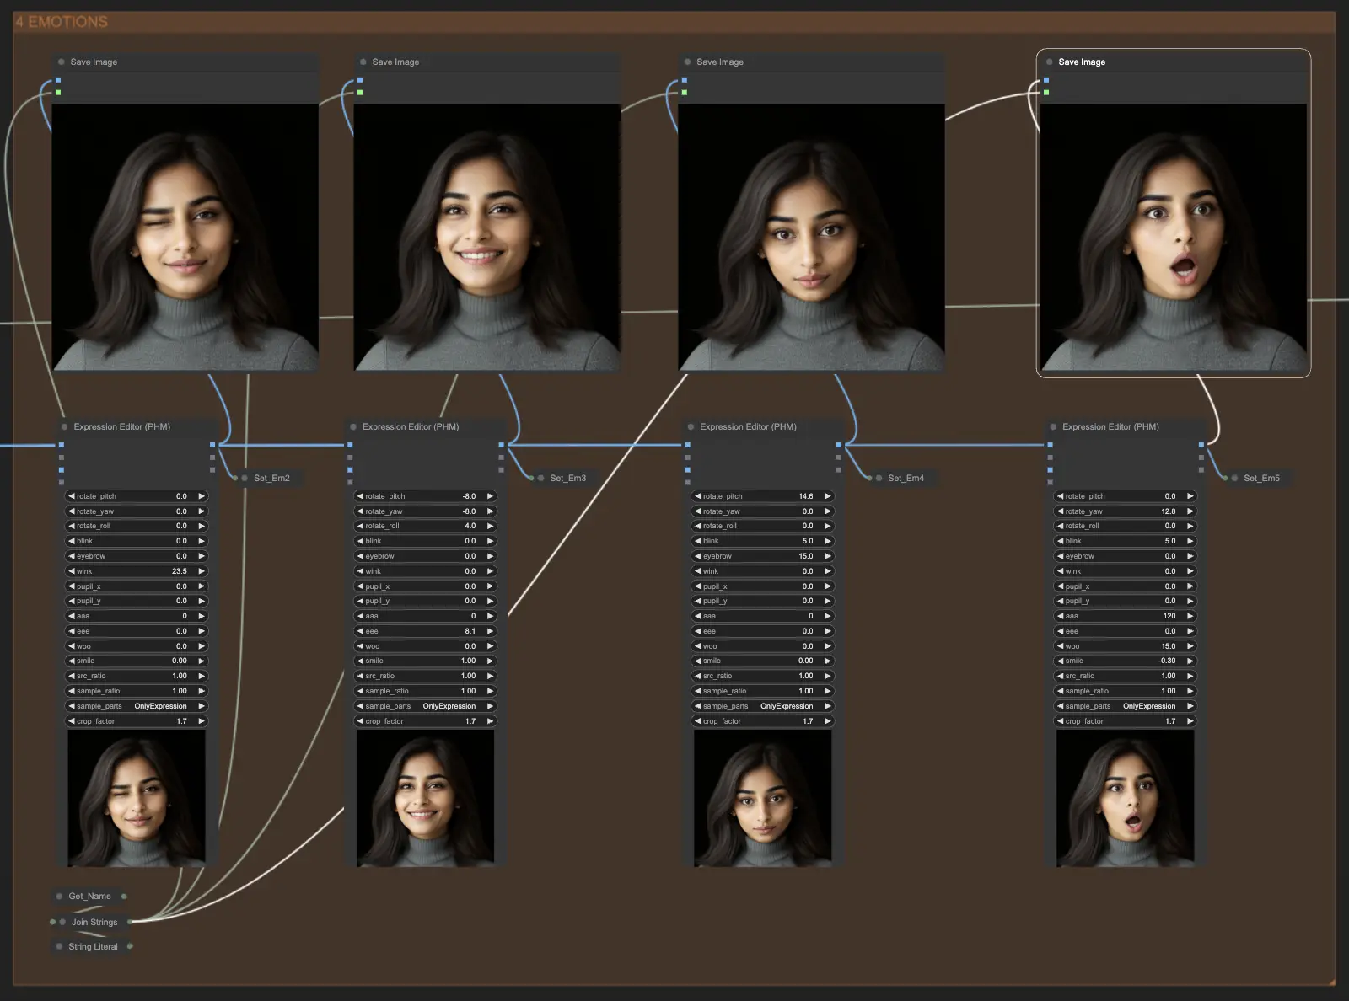This screenshot has width=1349, height=1001.
Task: Collapse the Save Image node showing the neutral portrait
Action: [x=688, y=62]
